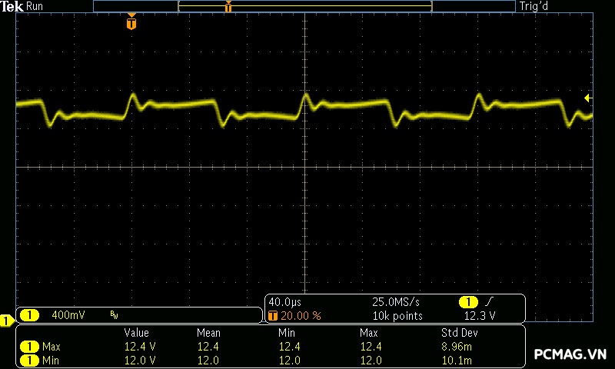Select the 12.3 V trigger level readout
The width and height of the screenshot is (615, 369).
point(480,315)
